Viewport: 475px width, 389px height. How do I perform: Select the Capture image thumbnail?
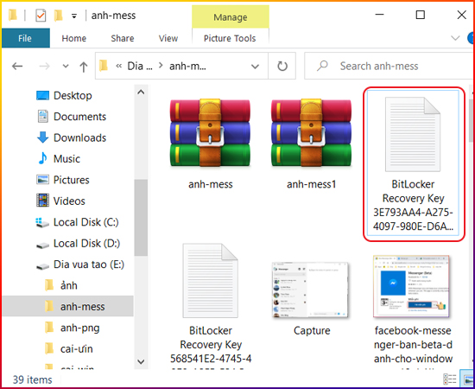pyautogui.click(x=311, y=298)
